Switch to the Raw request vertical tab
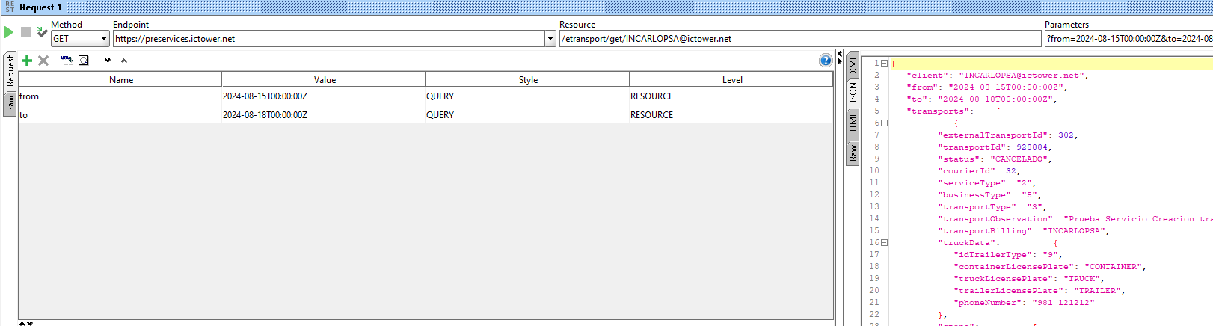This screenshot has width=1213, height=326. pos(10,104)
